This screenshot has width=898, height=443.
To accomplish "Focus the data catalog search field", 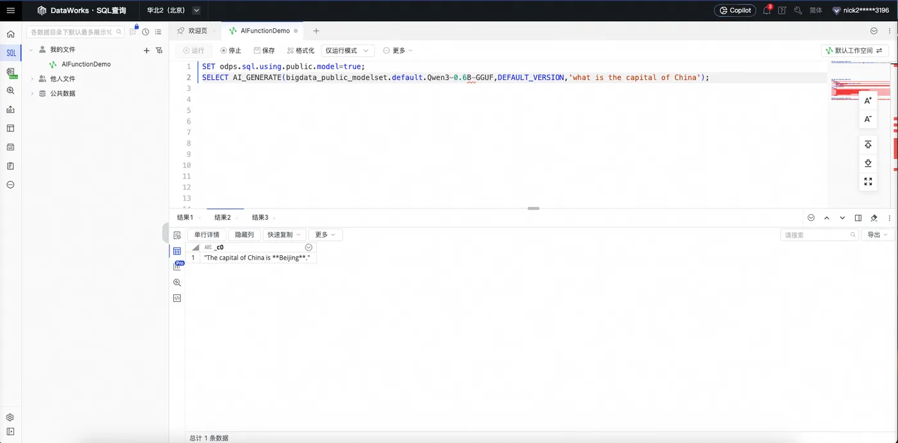I will coord(75,32).
